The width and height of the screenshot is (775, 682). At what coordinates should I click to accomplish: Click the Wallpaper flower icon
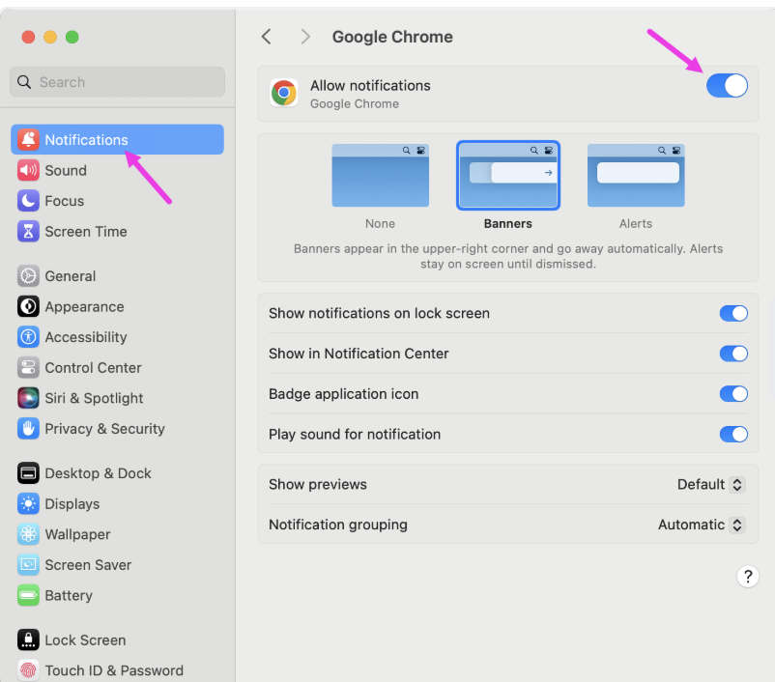28,534
